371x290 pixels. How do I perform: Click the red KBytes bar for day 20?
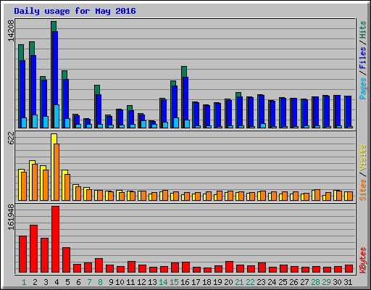(229, 267)
